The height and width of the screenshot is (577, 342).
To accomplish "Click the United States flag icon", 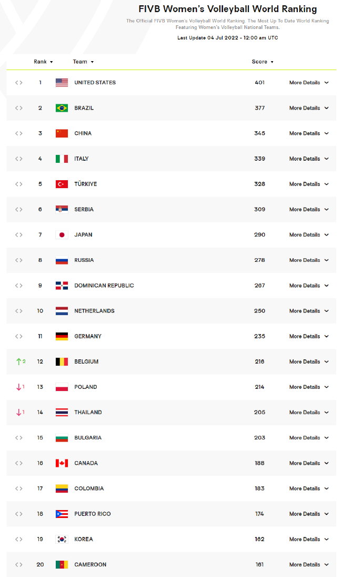I will (x=62, y=82).
